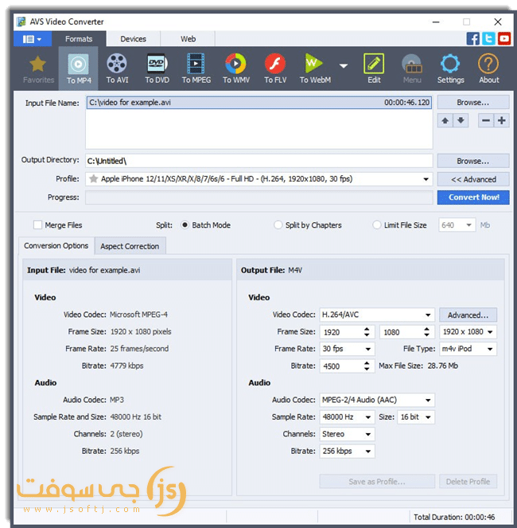Open the Twitter page icon
The height and width of the screenshot is (528, 517).
[488, 39]
